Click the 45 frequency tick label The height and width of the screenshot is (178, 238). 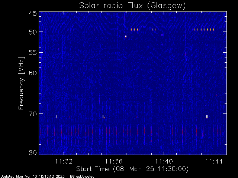click(x=33, y=13)
